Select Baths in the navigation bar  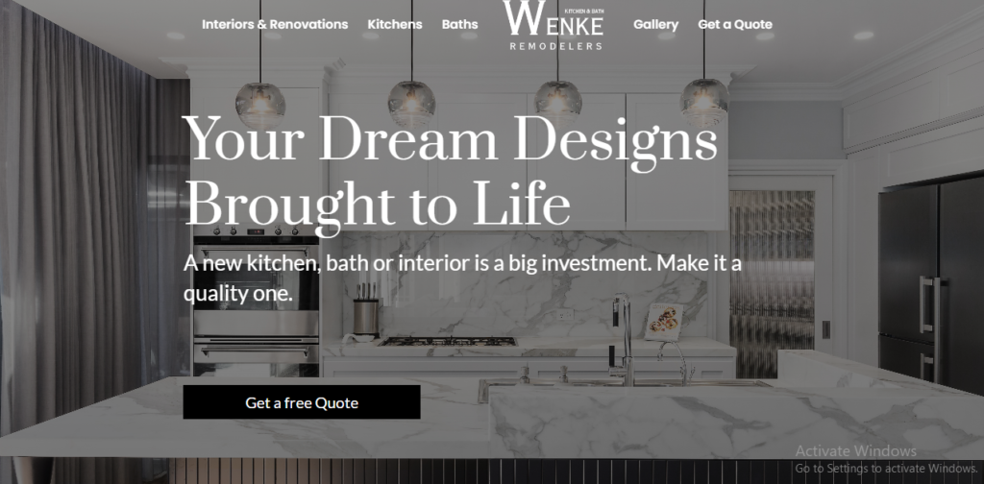pos(459,24)
